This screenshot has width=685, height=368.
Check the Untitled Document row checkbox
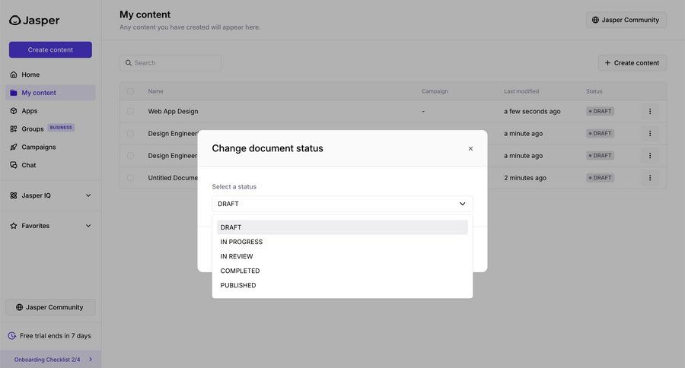(130, 178)
